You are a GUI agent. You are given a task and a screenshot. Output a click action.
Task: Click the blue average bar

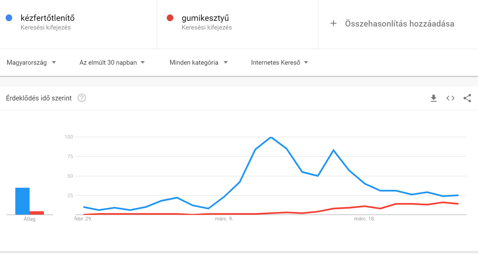click(22, 201)
